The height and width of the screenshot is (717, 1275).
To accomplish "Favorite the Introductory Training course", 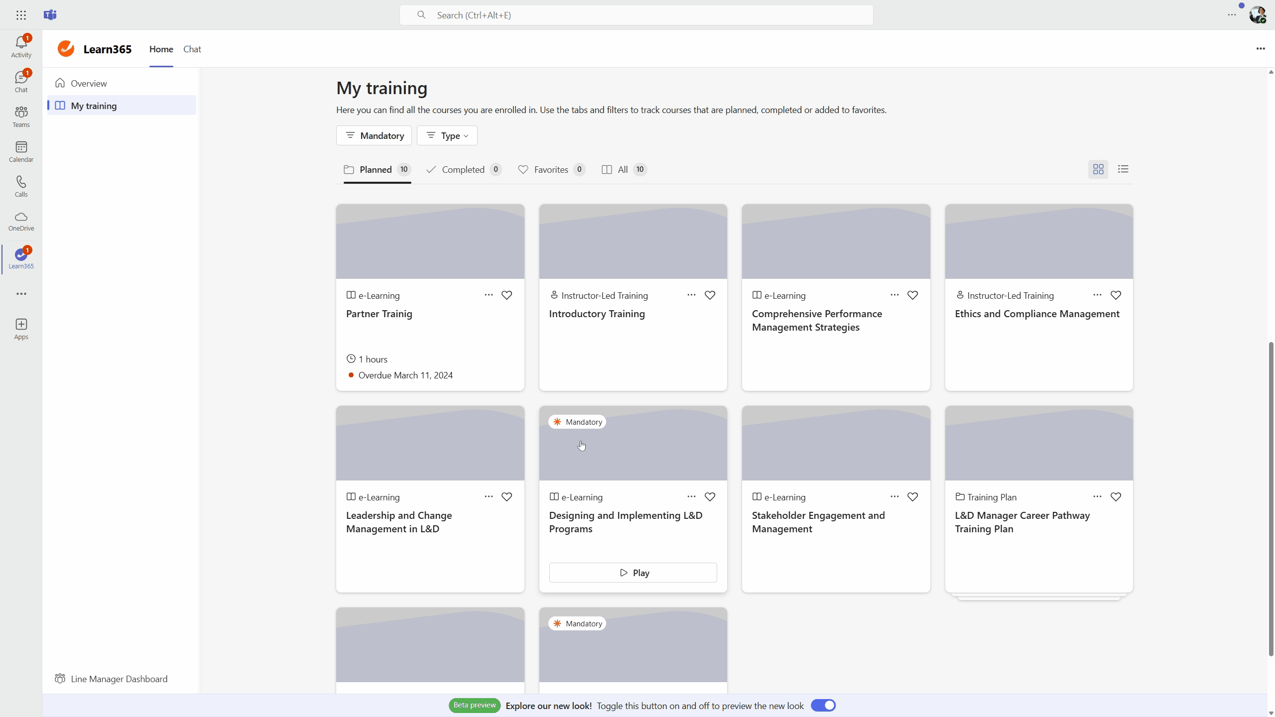I will click(x=710, y=295).
